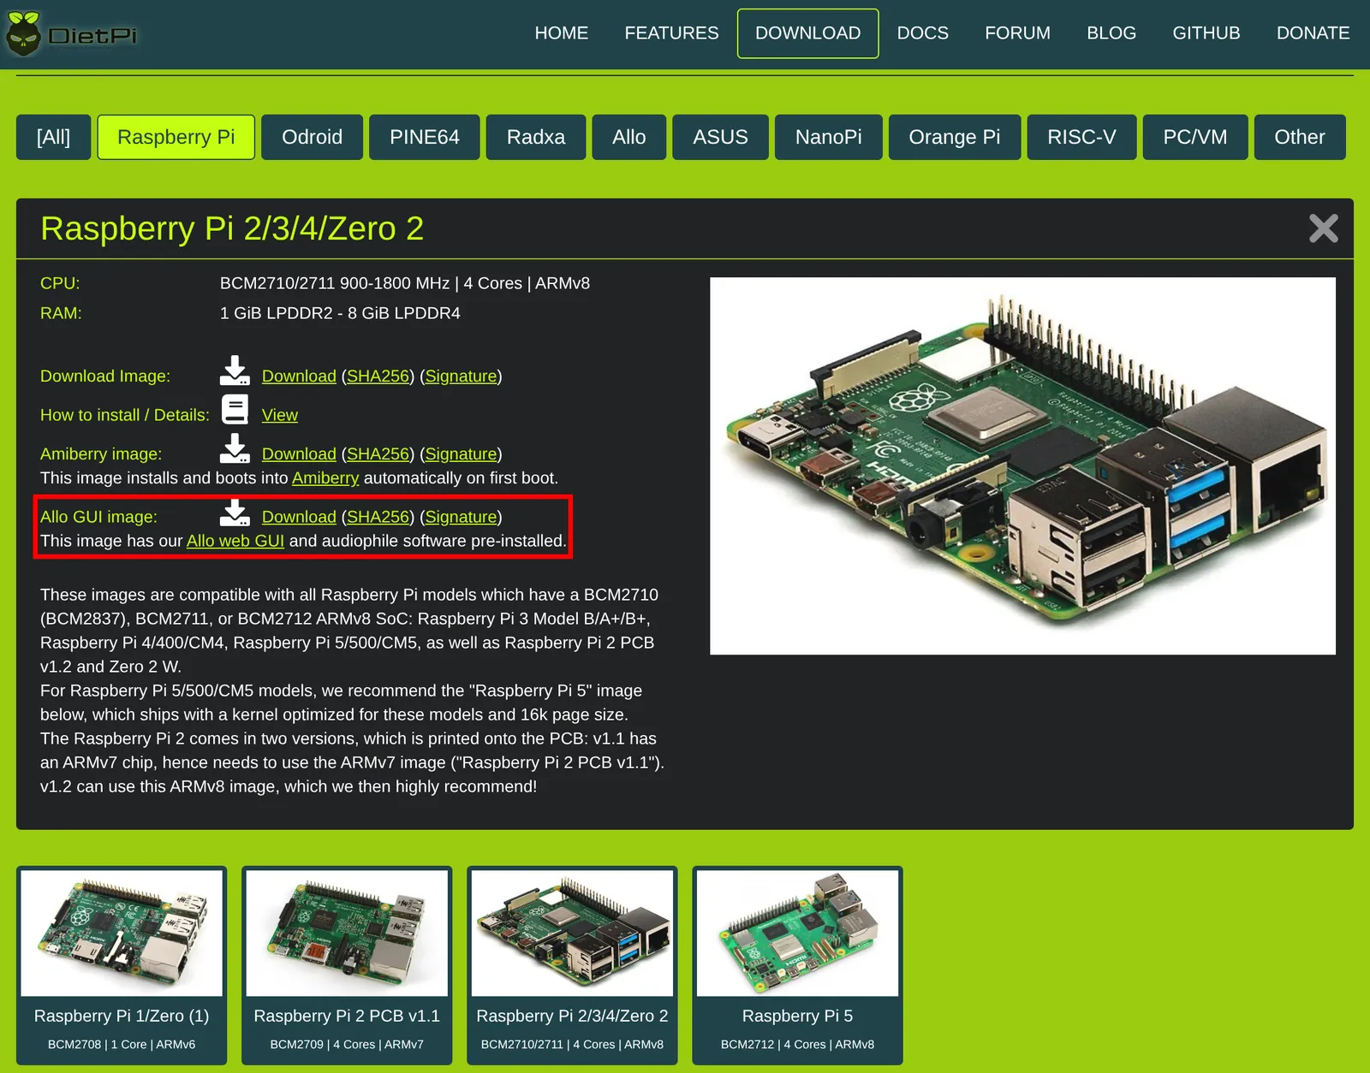Viewport: 1370px width, 1073px height.
Task: Follow the Allo web GUI link
Action: [x=235, y=541]
